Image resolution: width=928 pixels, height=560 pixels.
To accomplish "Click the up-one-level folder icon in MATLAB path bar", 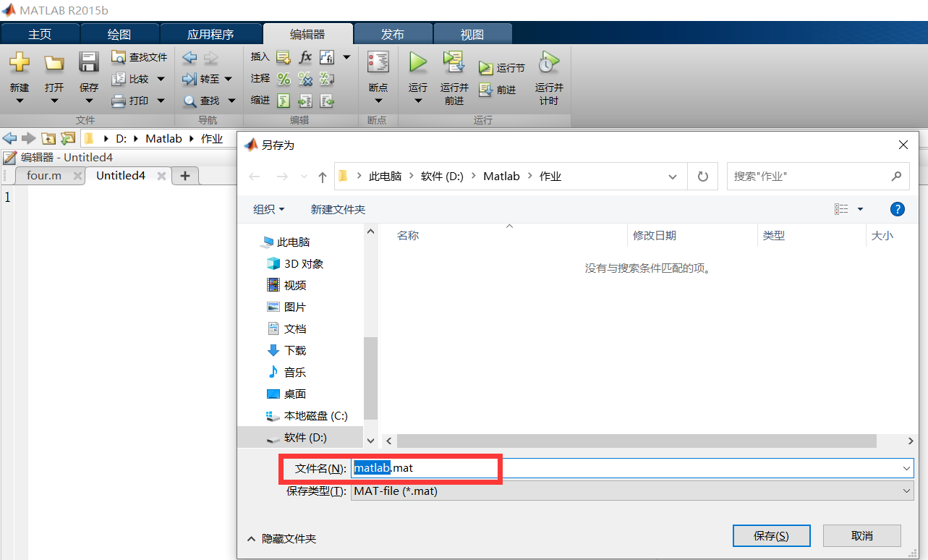I will click(x=48, y=138).
